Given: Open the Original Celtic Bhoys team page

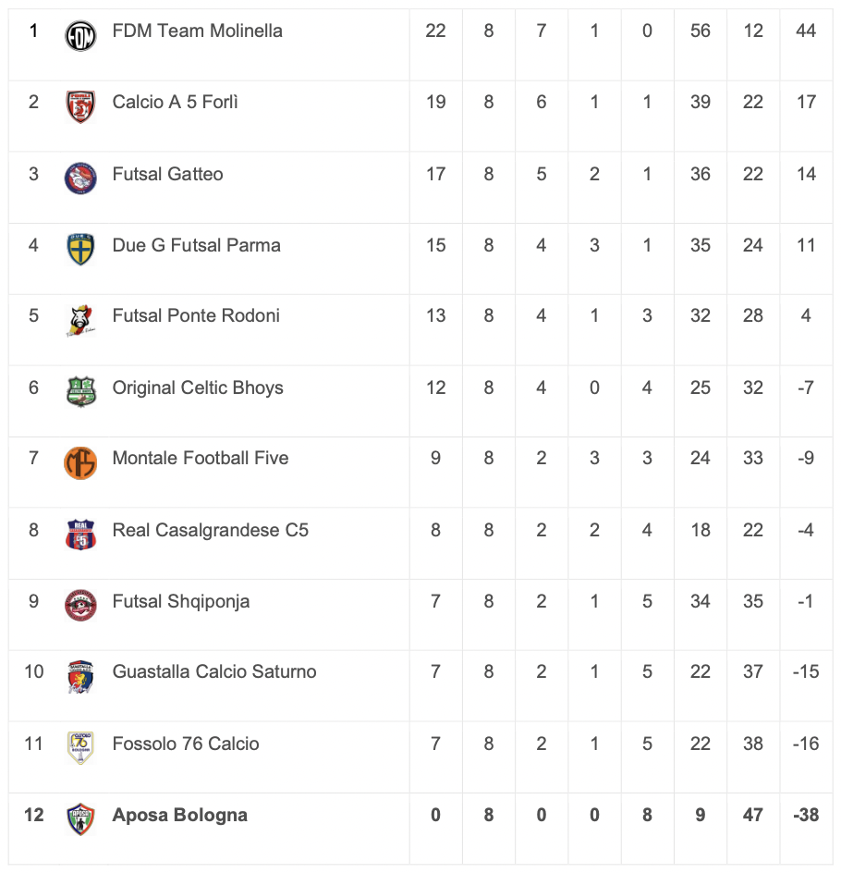Looking at the screenshot, I should (x=198, y=387).
